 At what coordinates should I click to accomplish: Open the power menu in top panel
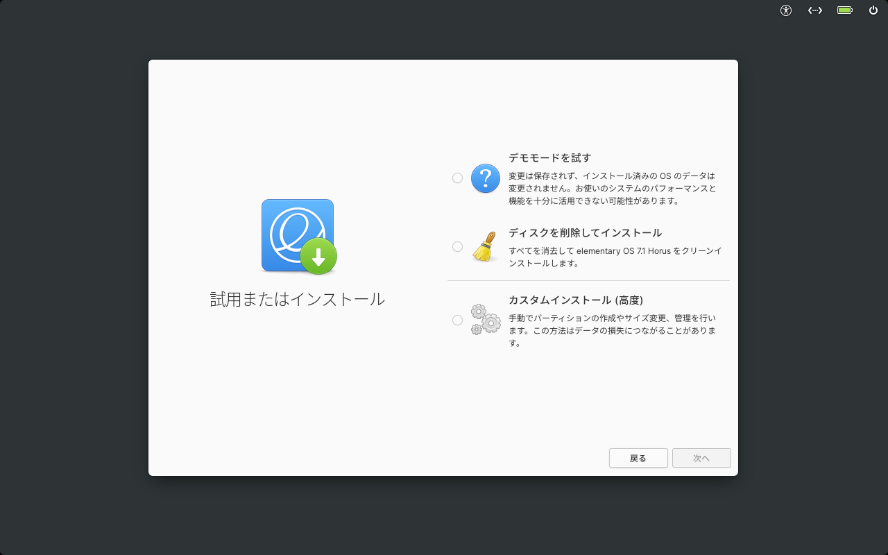coord(873,10)
